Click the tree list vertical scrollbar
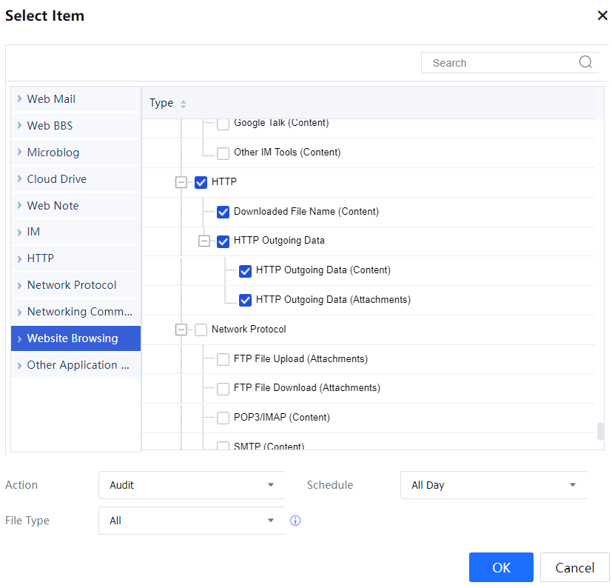The height and width of the screenshot is (588, 612). (x=600, y=431)
